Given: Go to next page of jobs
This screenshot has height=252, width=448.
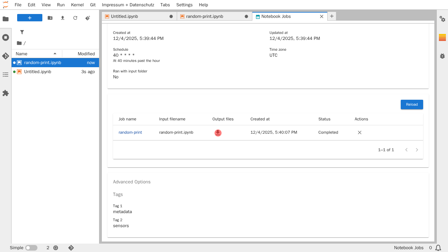Looking at the screenshot, I should tap(417, 150).
